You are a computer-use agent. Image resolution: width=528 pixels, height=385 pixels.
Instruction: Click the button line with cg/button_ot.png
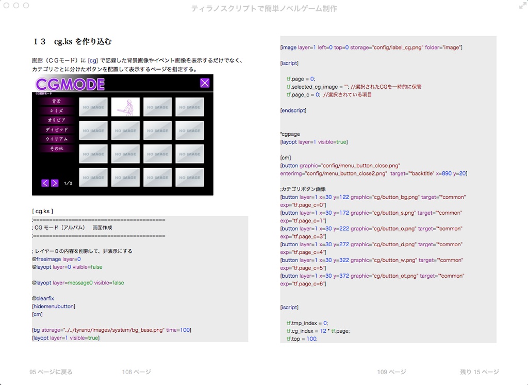click(372, 276)
